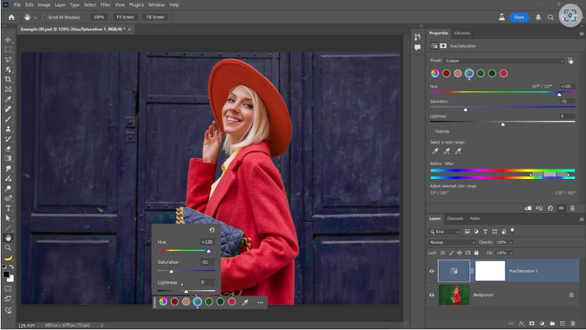Toggle the layer filter on/off switch
The height and width of the screenshot is (330, 586).
tap(512, 231)
